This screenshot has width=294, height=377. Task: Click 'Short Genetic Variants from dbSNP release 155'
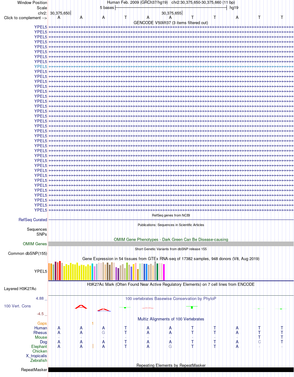[171, 249]
